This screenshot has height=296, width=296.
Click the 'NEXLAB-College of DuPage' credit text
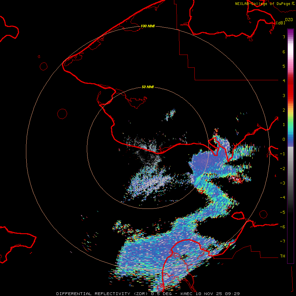[x=263, y=4]
